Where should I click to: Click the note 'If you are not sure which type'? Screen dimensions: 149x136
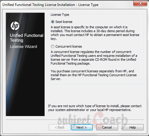(95, 108)
